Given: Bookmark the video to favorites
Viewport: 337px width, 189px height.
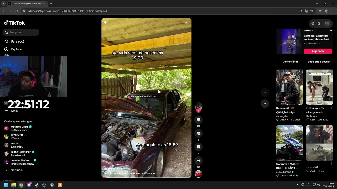Looking at the screenshot, I should coord(199,147).
